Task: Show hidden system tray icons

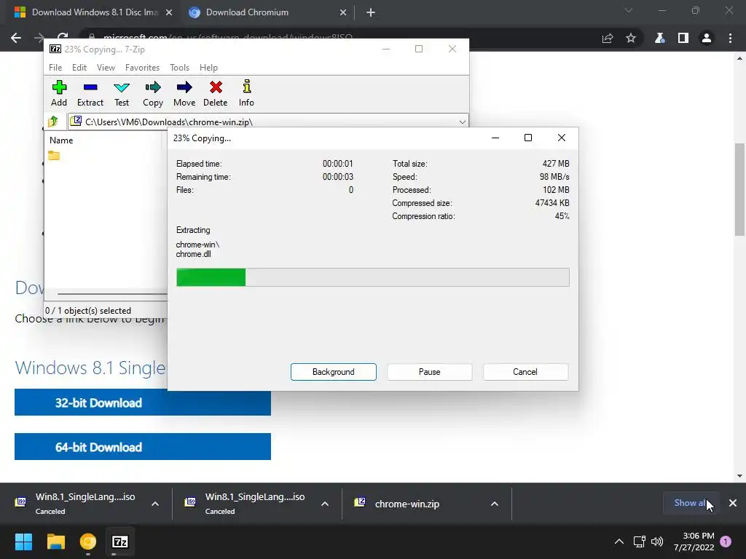Action: [619, 542]
